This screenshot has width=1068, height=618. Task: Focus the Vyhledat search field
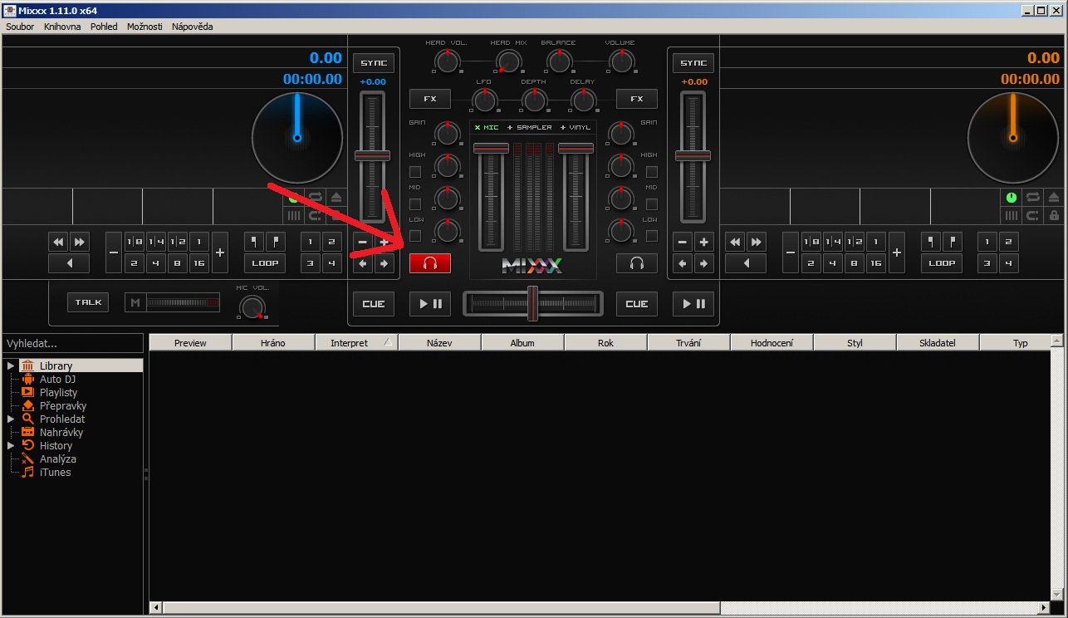72,343
